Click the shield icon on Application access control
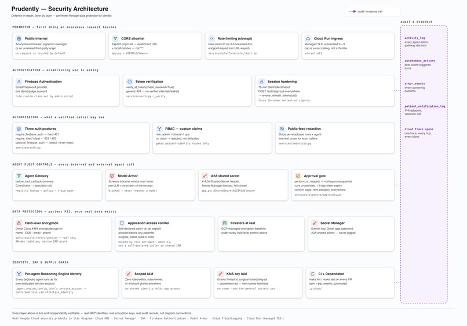The height and width of the screenshot is (326, 467). [x=122, y=223]
